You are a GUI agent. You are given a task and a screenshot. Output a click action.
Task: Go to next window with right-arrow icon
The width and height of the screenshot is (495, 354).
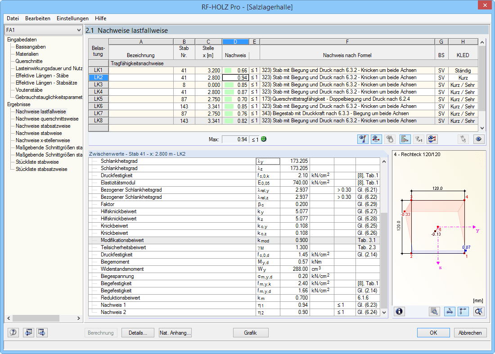[42, 332]
